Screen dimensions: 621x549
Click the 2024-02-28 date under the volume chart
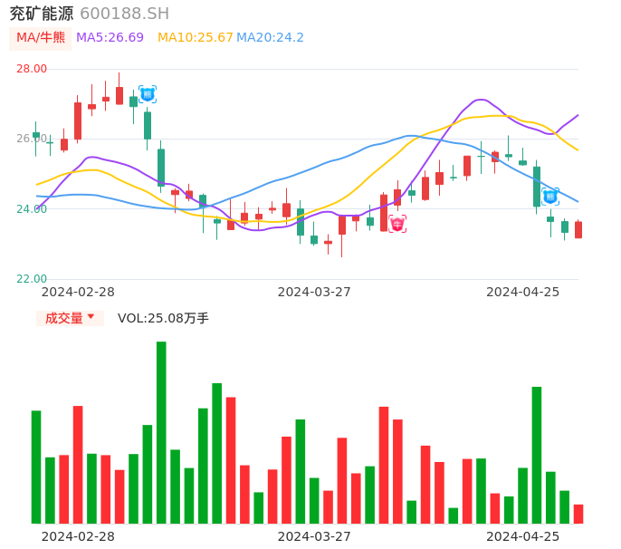coord(78,536)
